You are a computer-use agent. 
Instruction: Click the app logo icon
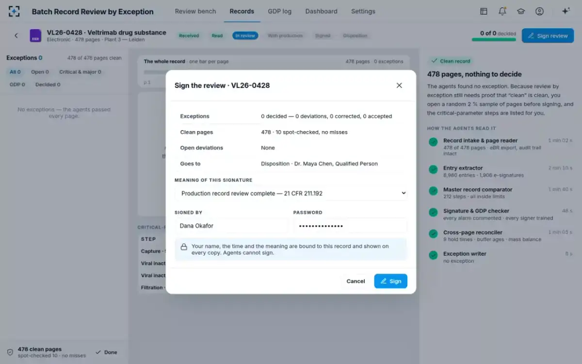click(15, 11)
